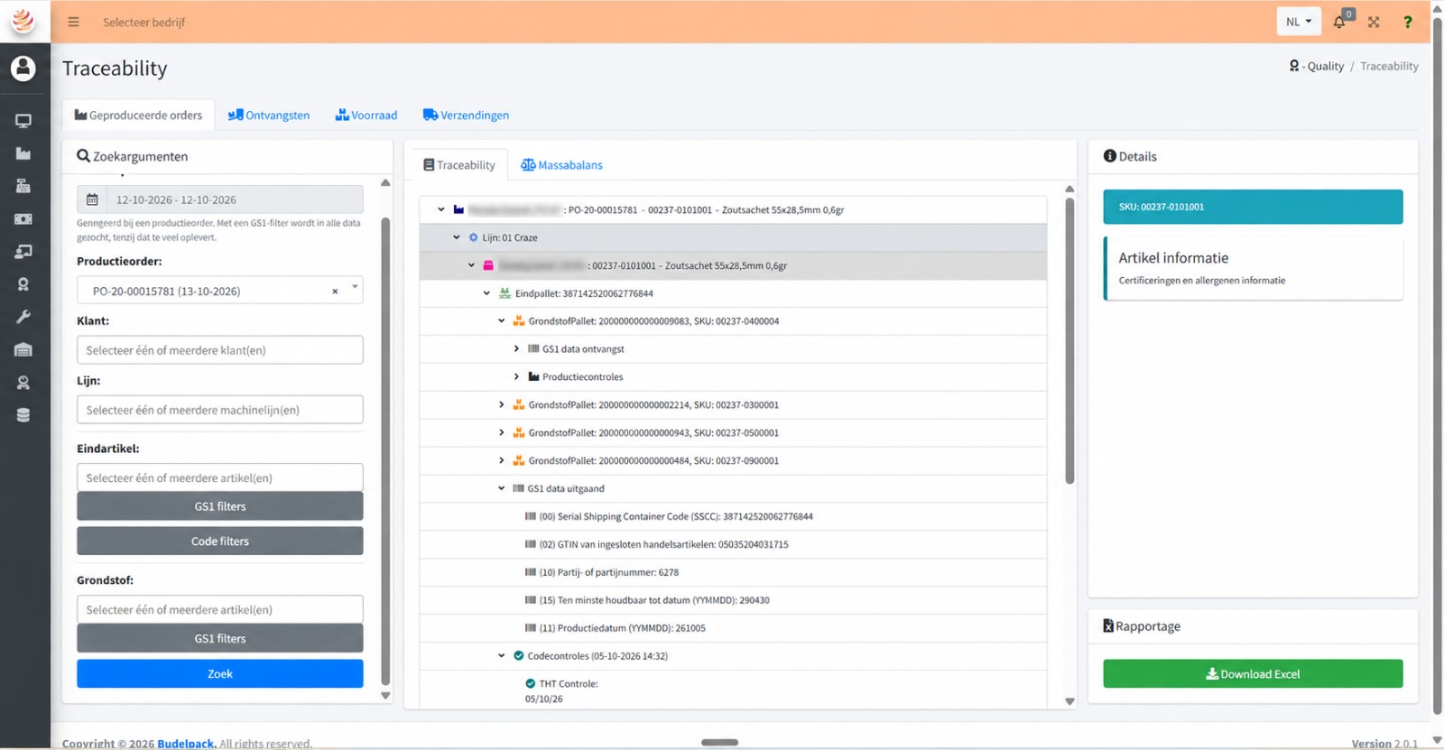Collapse the Eindpallet 387142520062776844 node

pyautogui.click(x=486, y=293)
